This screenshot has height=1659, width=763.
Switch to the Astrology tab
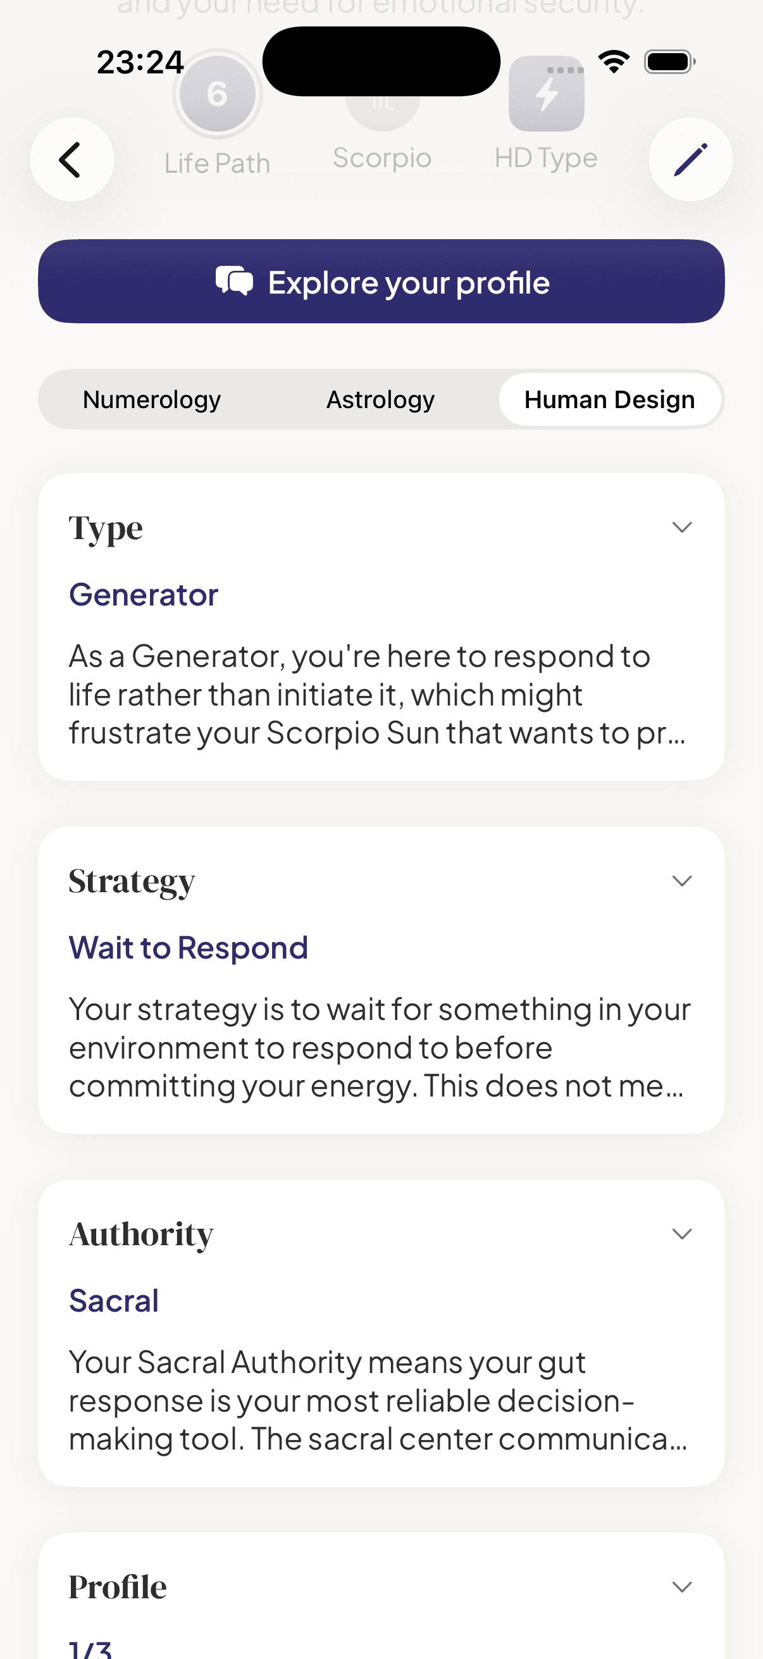[380, 399]
